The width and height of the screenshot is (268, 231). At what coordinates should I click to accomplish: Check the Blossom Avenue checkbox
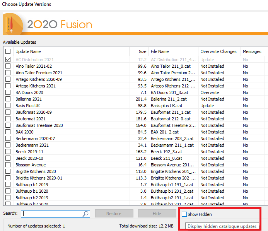[8, 165]
